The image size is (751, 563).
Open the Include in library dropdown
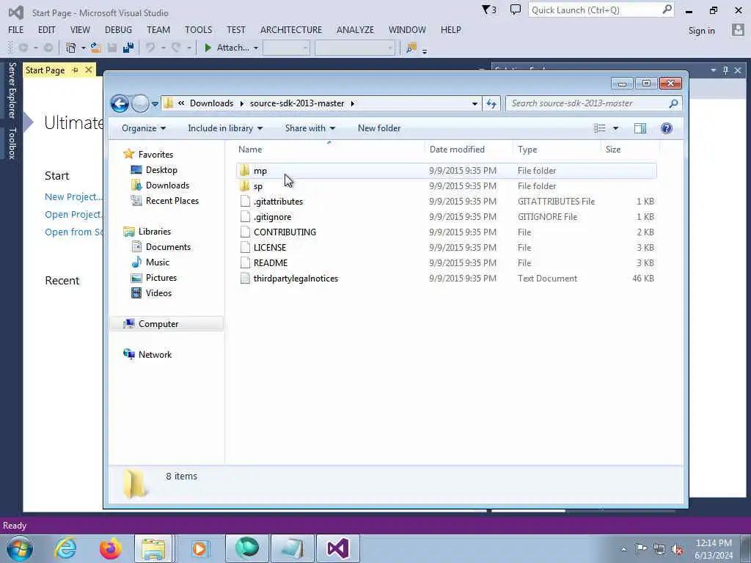tap(225, 128)
